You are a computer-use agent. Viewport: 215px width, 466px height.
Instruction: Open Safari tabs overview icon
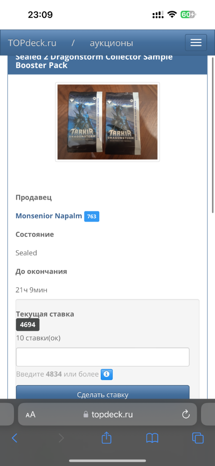click(x=198, y=438)
